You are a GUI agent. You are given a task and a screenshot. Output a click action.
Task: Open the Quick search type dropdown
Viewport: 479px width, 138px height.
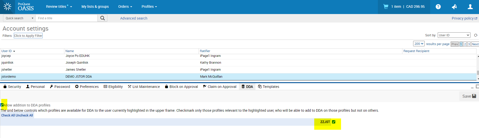19,18
